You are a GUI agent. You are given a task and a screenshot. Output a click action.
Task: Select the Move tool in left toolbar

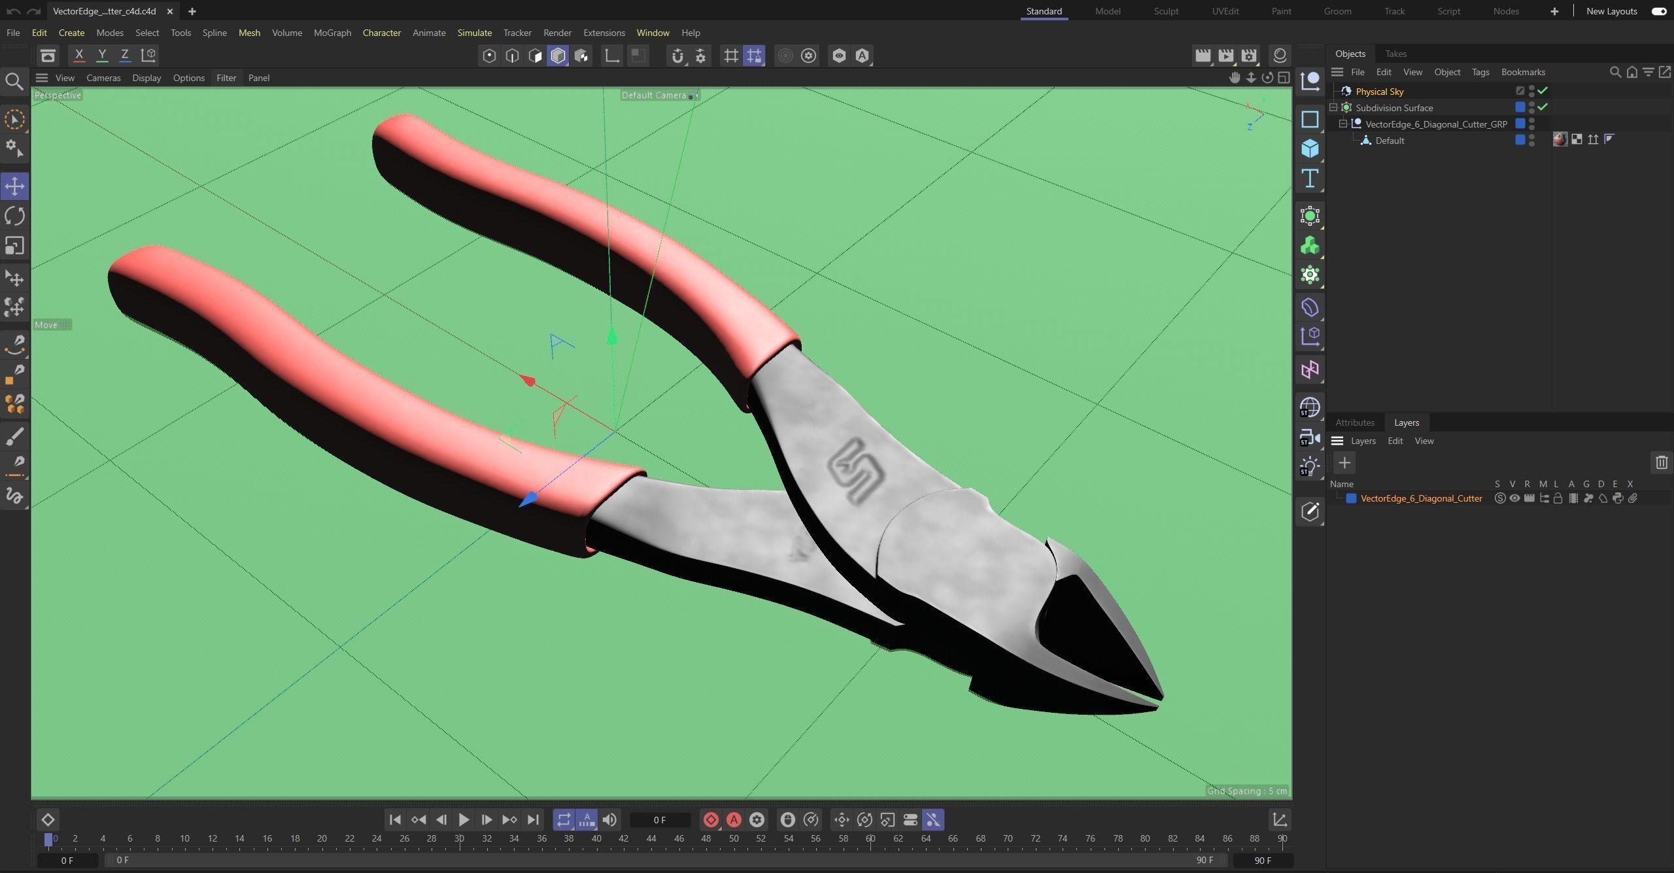coord(14,186)
